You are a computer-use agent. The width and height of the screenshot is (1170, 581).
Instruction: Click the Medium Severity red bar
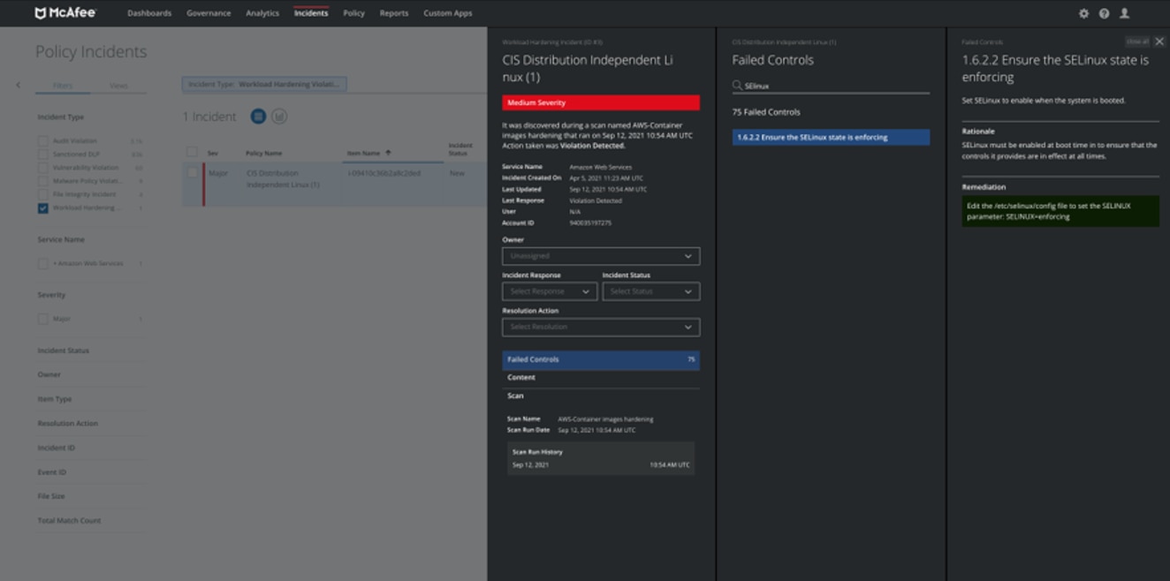[x=601, y=102]
